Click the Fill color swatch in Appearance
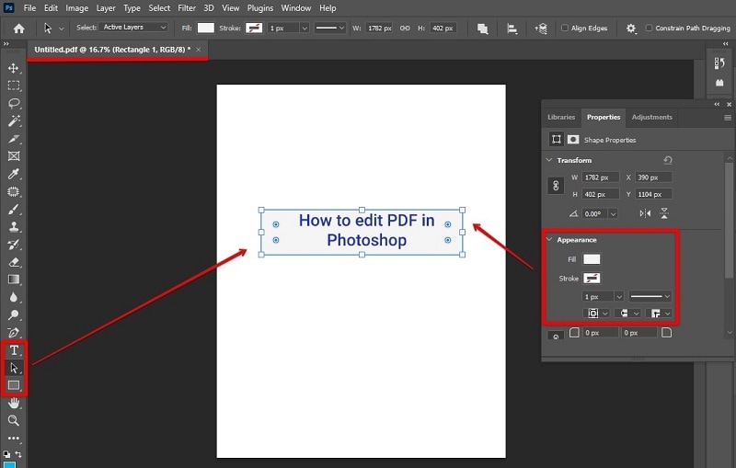Screen dimensions: 736x468 pos(592,259)
